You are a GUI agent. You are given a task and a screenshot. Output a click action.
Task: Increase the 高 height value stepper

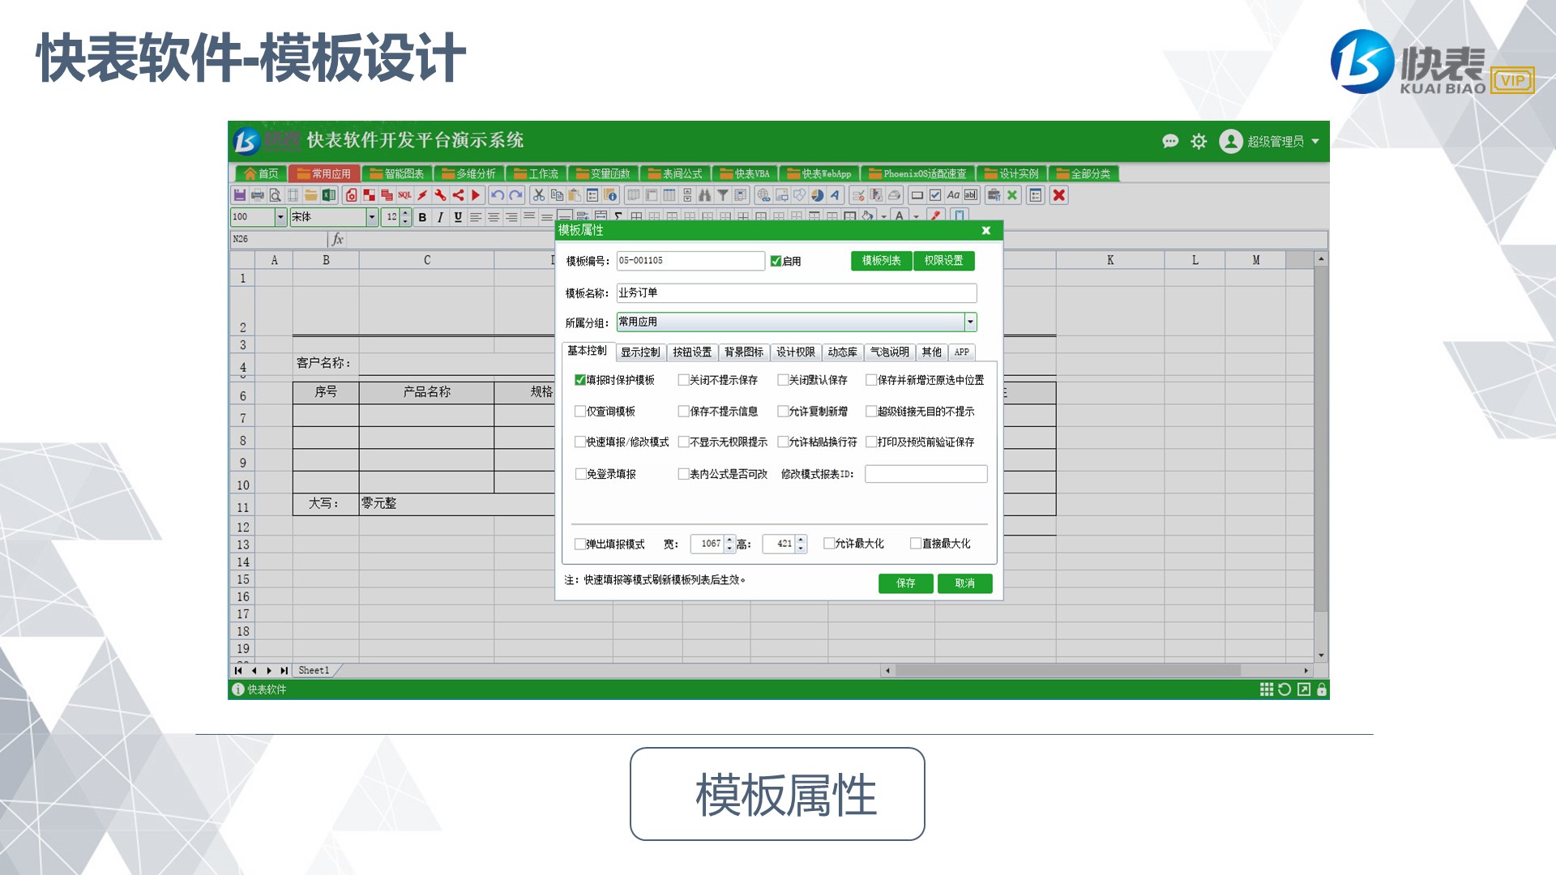point(802,540)
